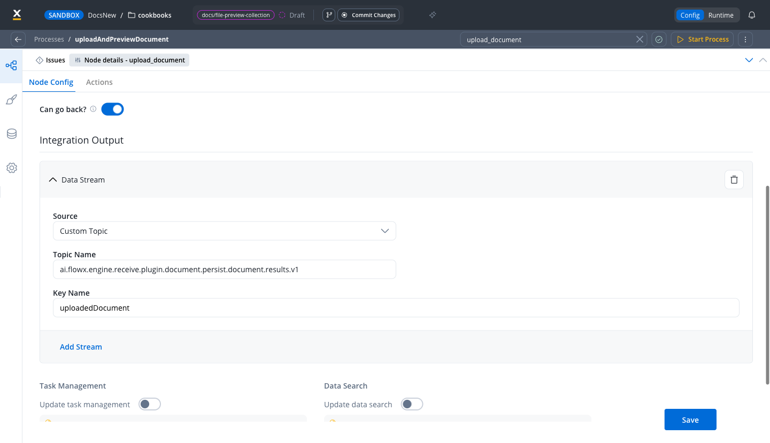Expand the panel with grey up chevron
This screenshot has width=770, height=443.
pos(763,60)
